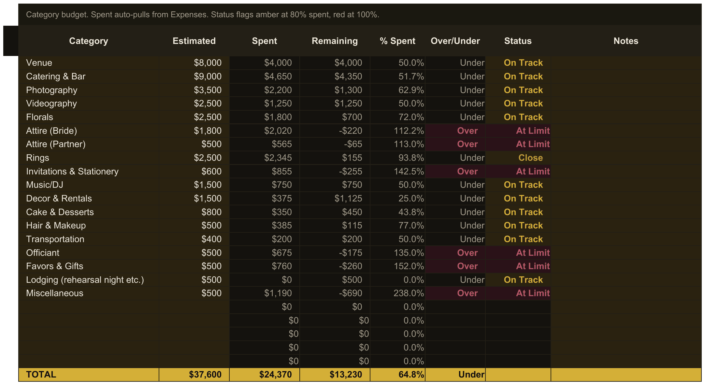Select the total row Under cell
705x385 pixels.
tap(455, 375)
